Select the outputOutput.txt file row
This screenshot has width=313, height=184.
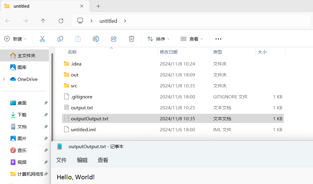[x=173, y=119]
